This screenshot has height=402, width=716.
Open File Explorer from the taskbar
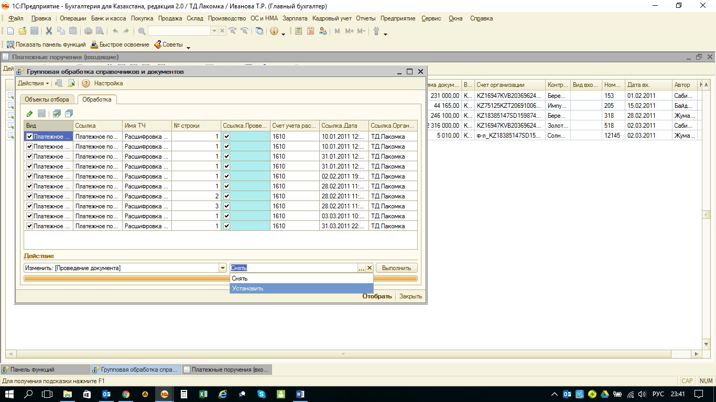coord(68,394)
